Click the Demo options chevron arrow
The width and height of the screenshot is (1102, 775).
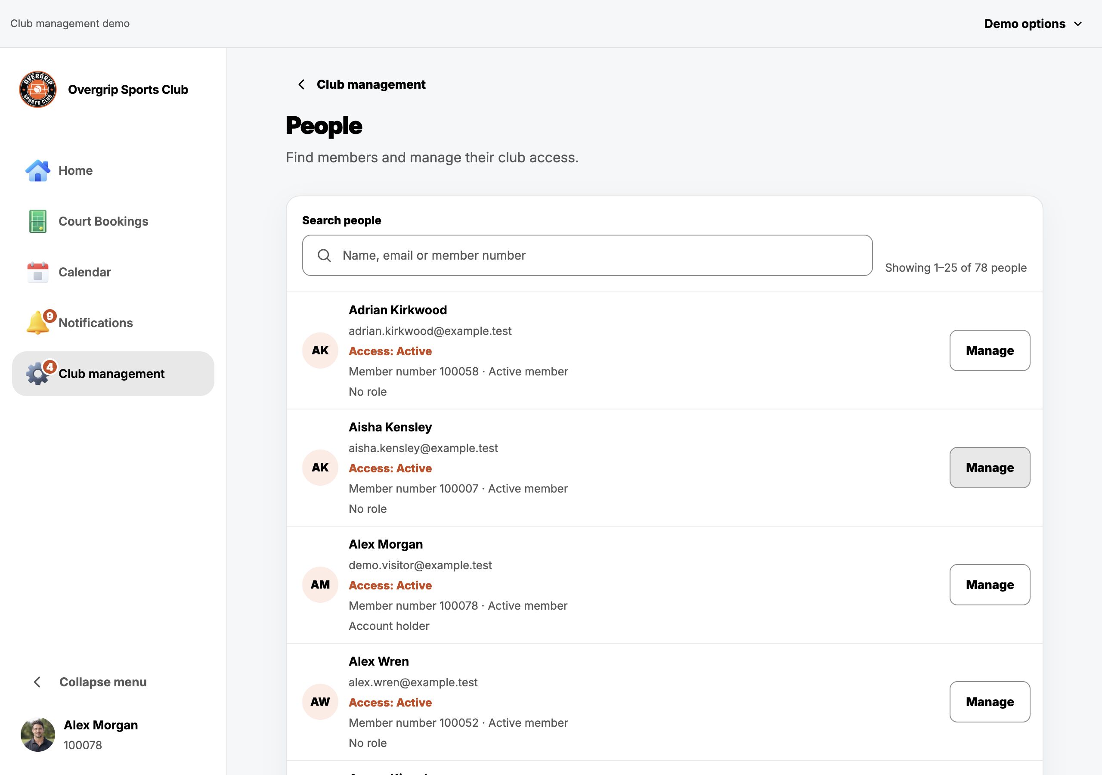tap(1077, 24)
